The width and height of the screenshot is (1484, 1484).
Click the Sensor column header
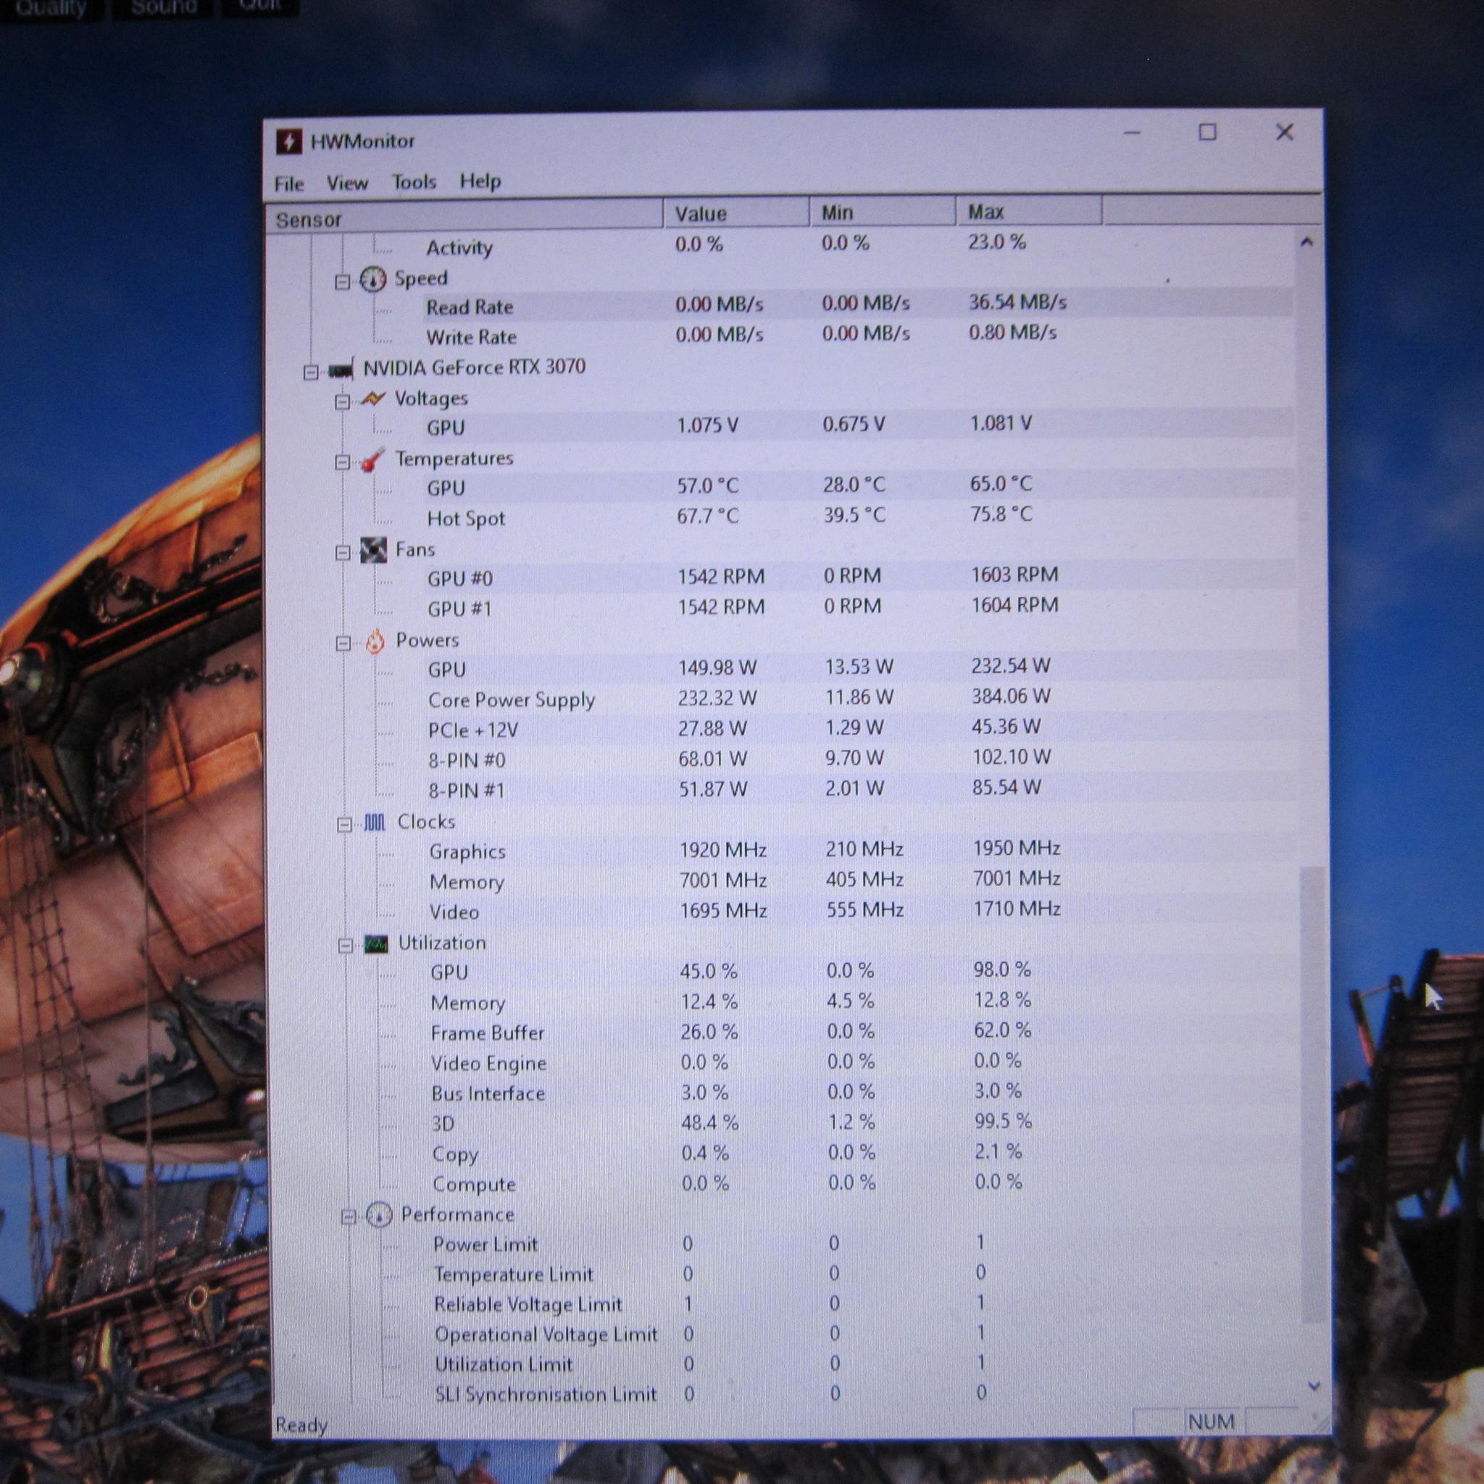click(x=464, y=217)
